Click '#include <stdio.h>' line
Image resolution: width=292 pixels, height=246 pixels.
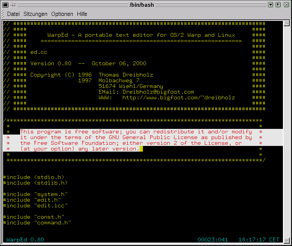[34, 177]
